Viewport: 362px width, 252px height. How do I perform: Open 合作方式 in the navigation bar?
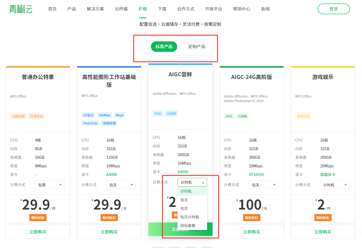[186, 9]
